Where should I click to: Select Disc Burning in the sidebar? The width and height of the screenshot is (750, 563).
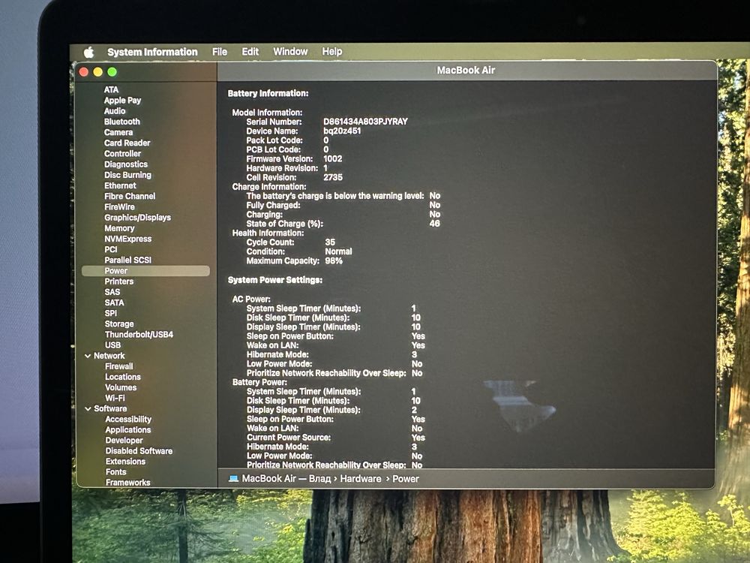127,175
